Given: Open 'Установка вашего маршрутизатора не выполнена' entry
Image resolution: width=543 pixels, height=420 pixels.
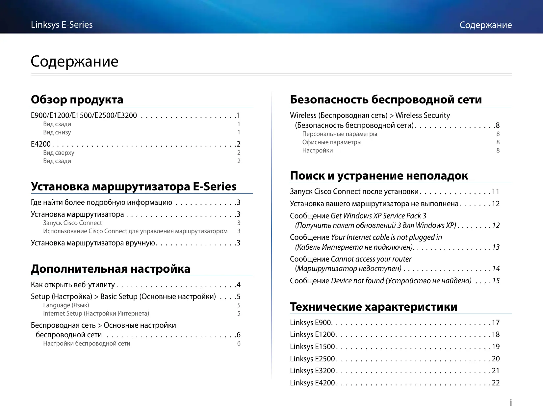Looking at the screenshot, I should click(x=374, y=204).
